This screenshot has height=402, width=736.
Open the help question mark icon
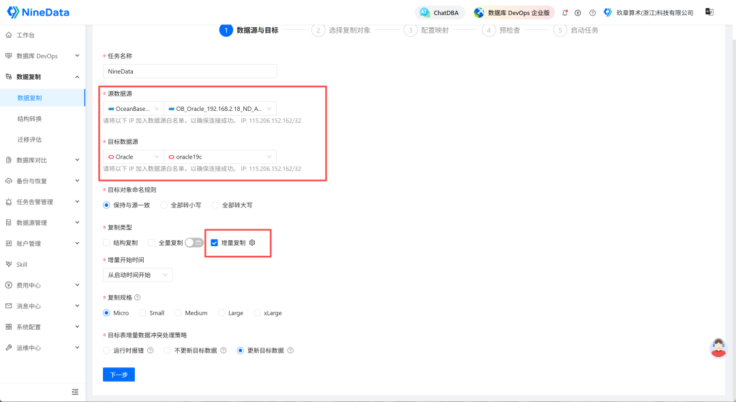coord(592,13)
